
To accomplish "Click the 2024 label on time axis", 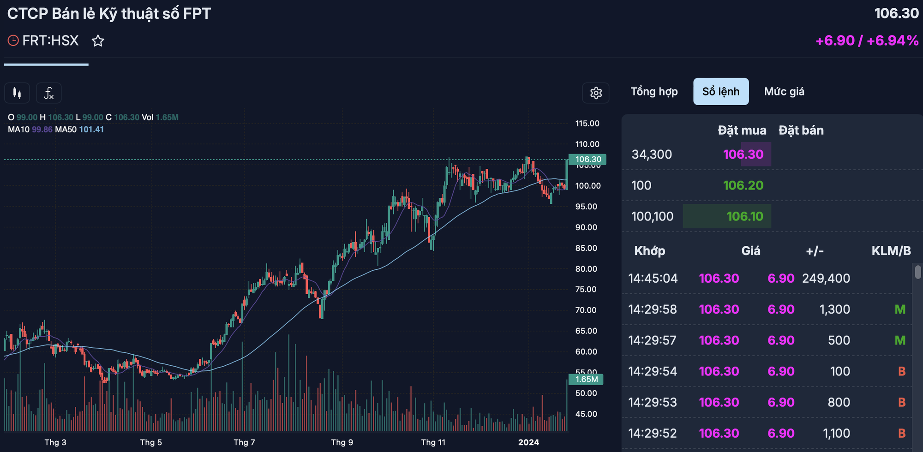I will [528, 442].
